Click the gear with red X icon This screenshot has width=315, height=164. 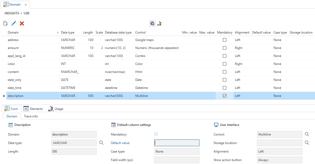pos(152,23)
